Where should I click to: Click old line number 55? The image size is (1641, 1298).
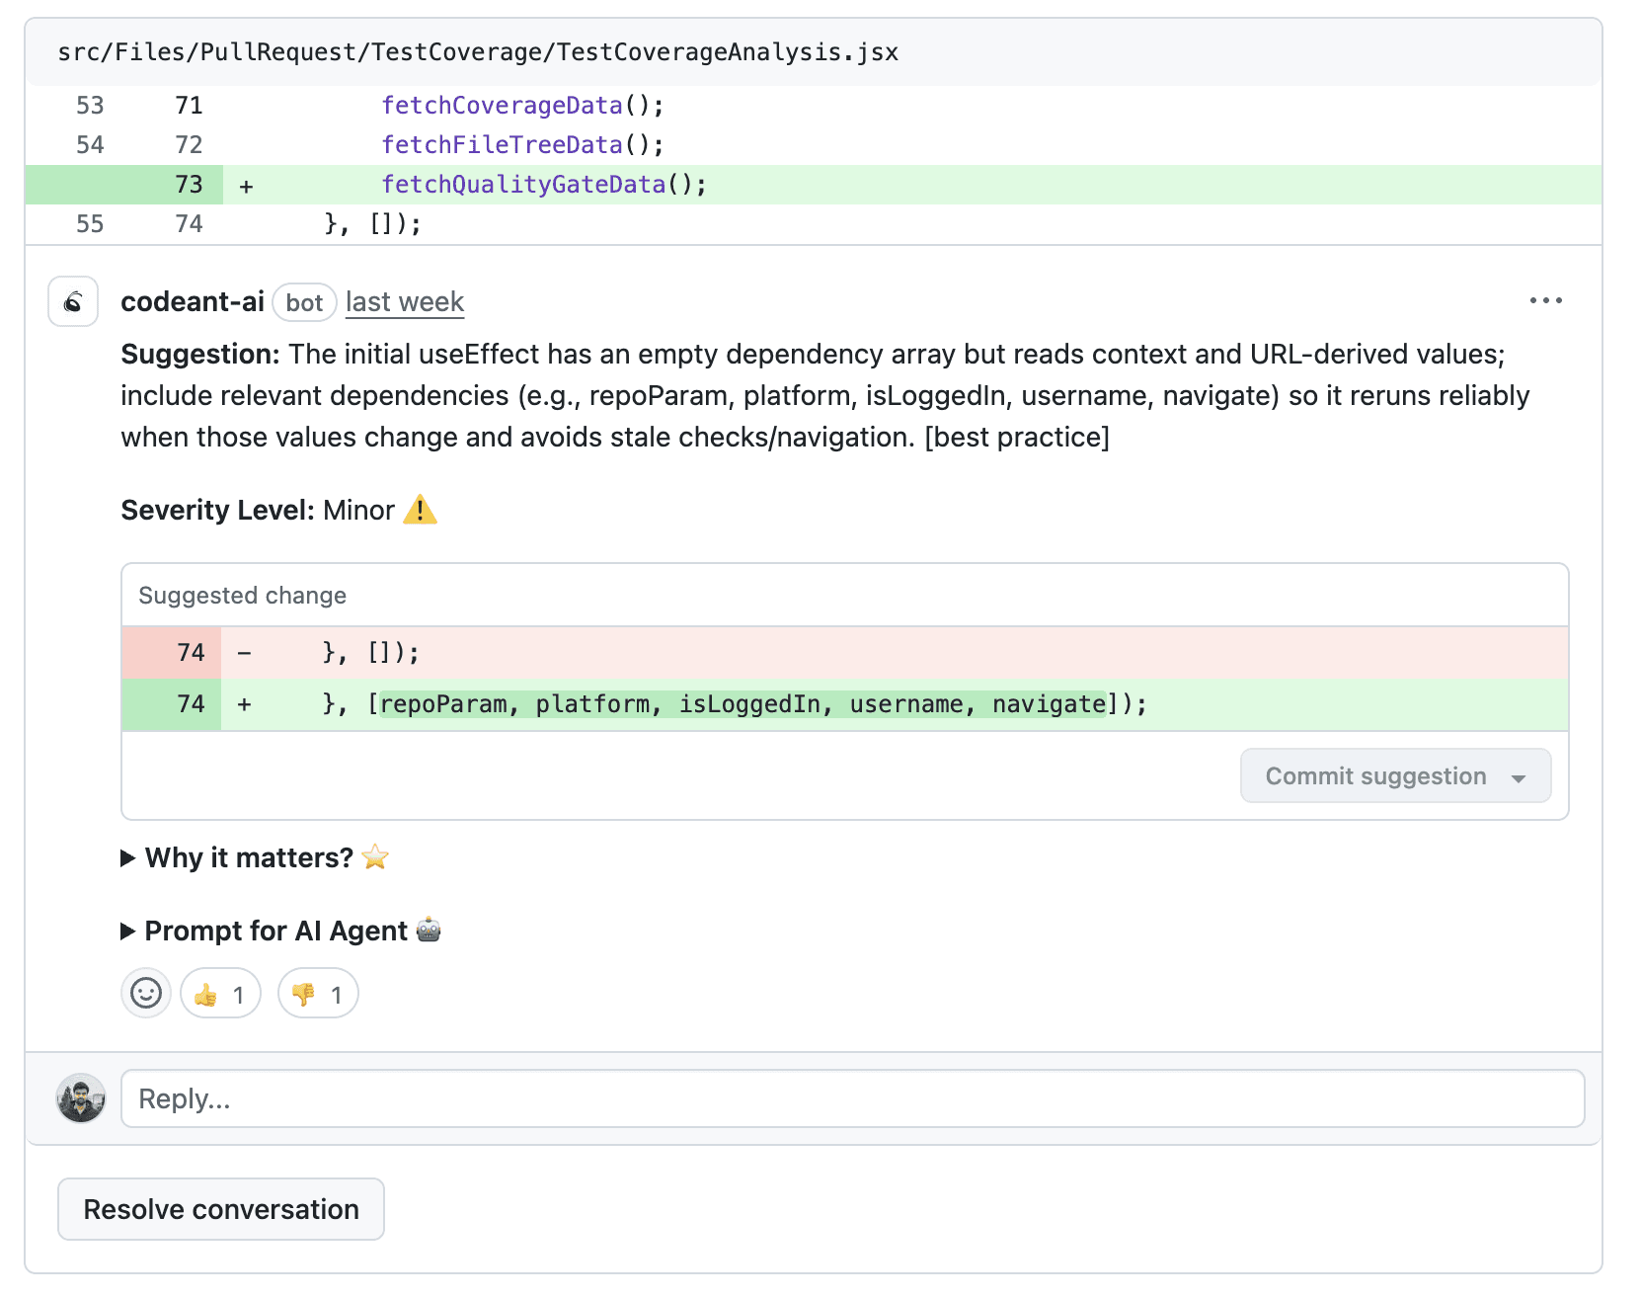(x=90, y=224)
